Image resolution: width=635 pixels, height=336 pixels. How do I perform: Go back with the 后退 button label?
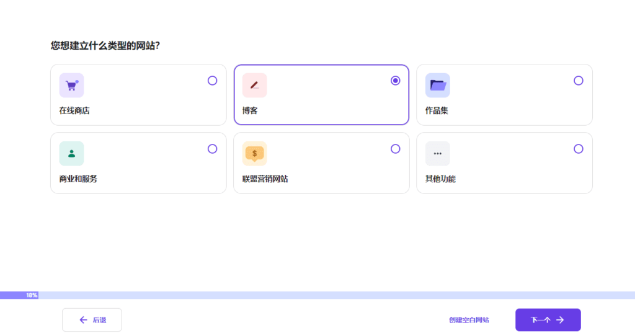[99, 320]
